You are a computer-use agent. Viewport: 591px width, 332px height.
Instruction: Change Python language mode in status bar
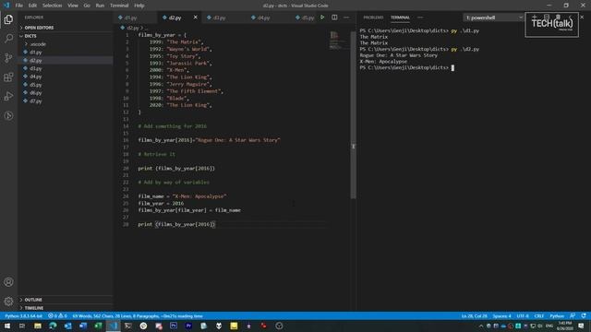pyautogui.click(x=557, y=315)
